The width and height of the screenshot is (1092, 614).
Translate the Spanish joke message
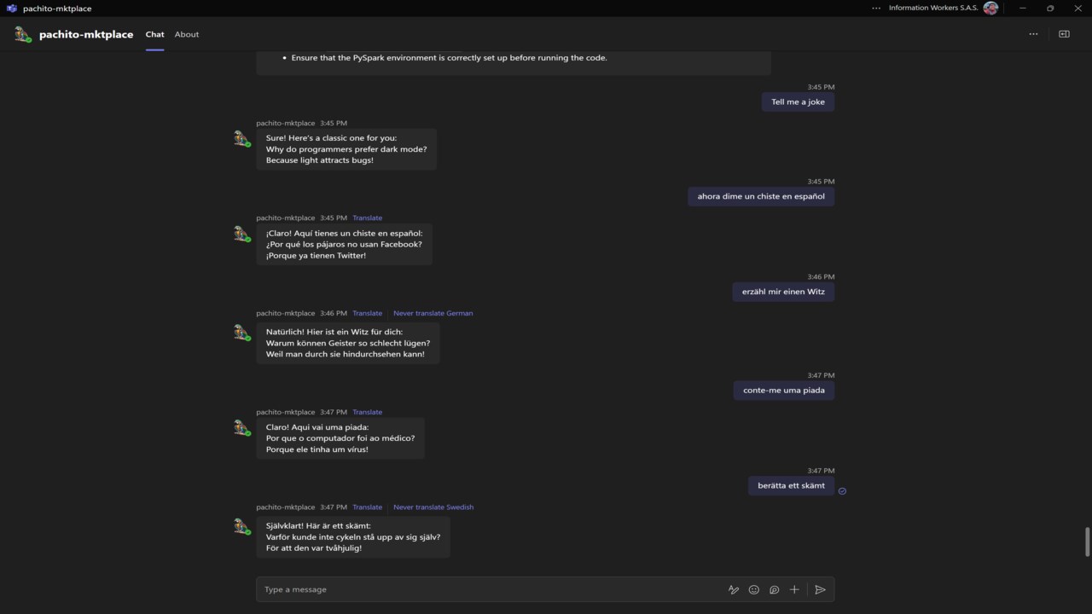(x=368, y=217)
